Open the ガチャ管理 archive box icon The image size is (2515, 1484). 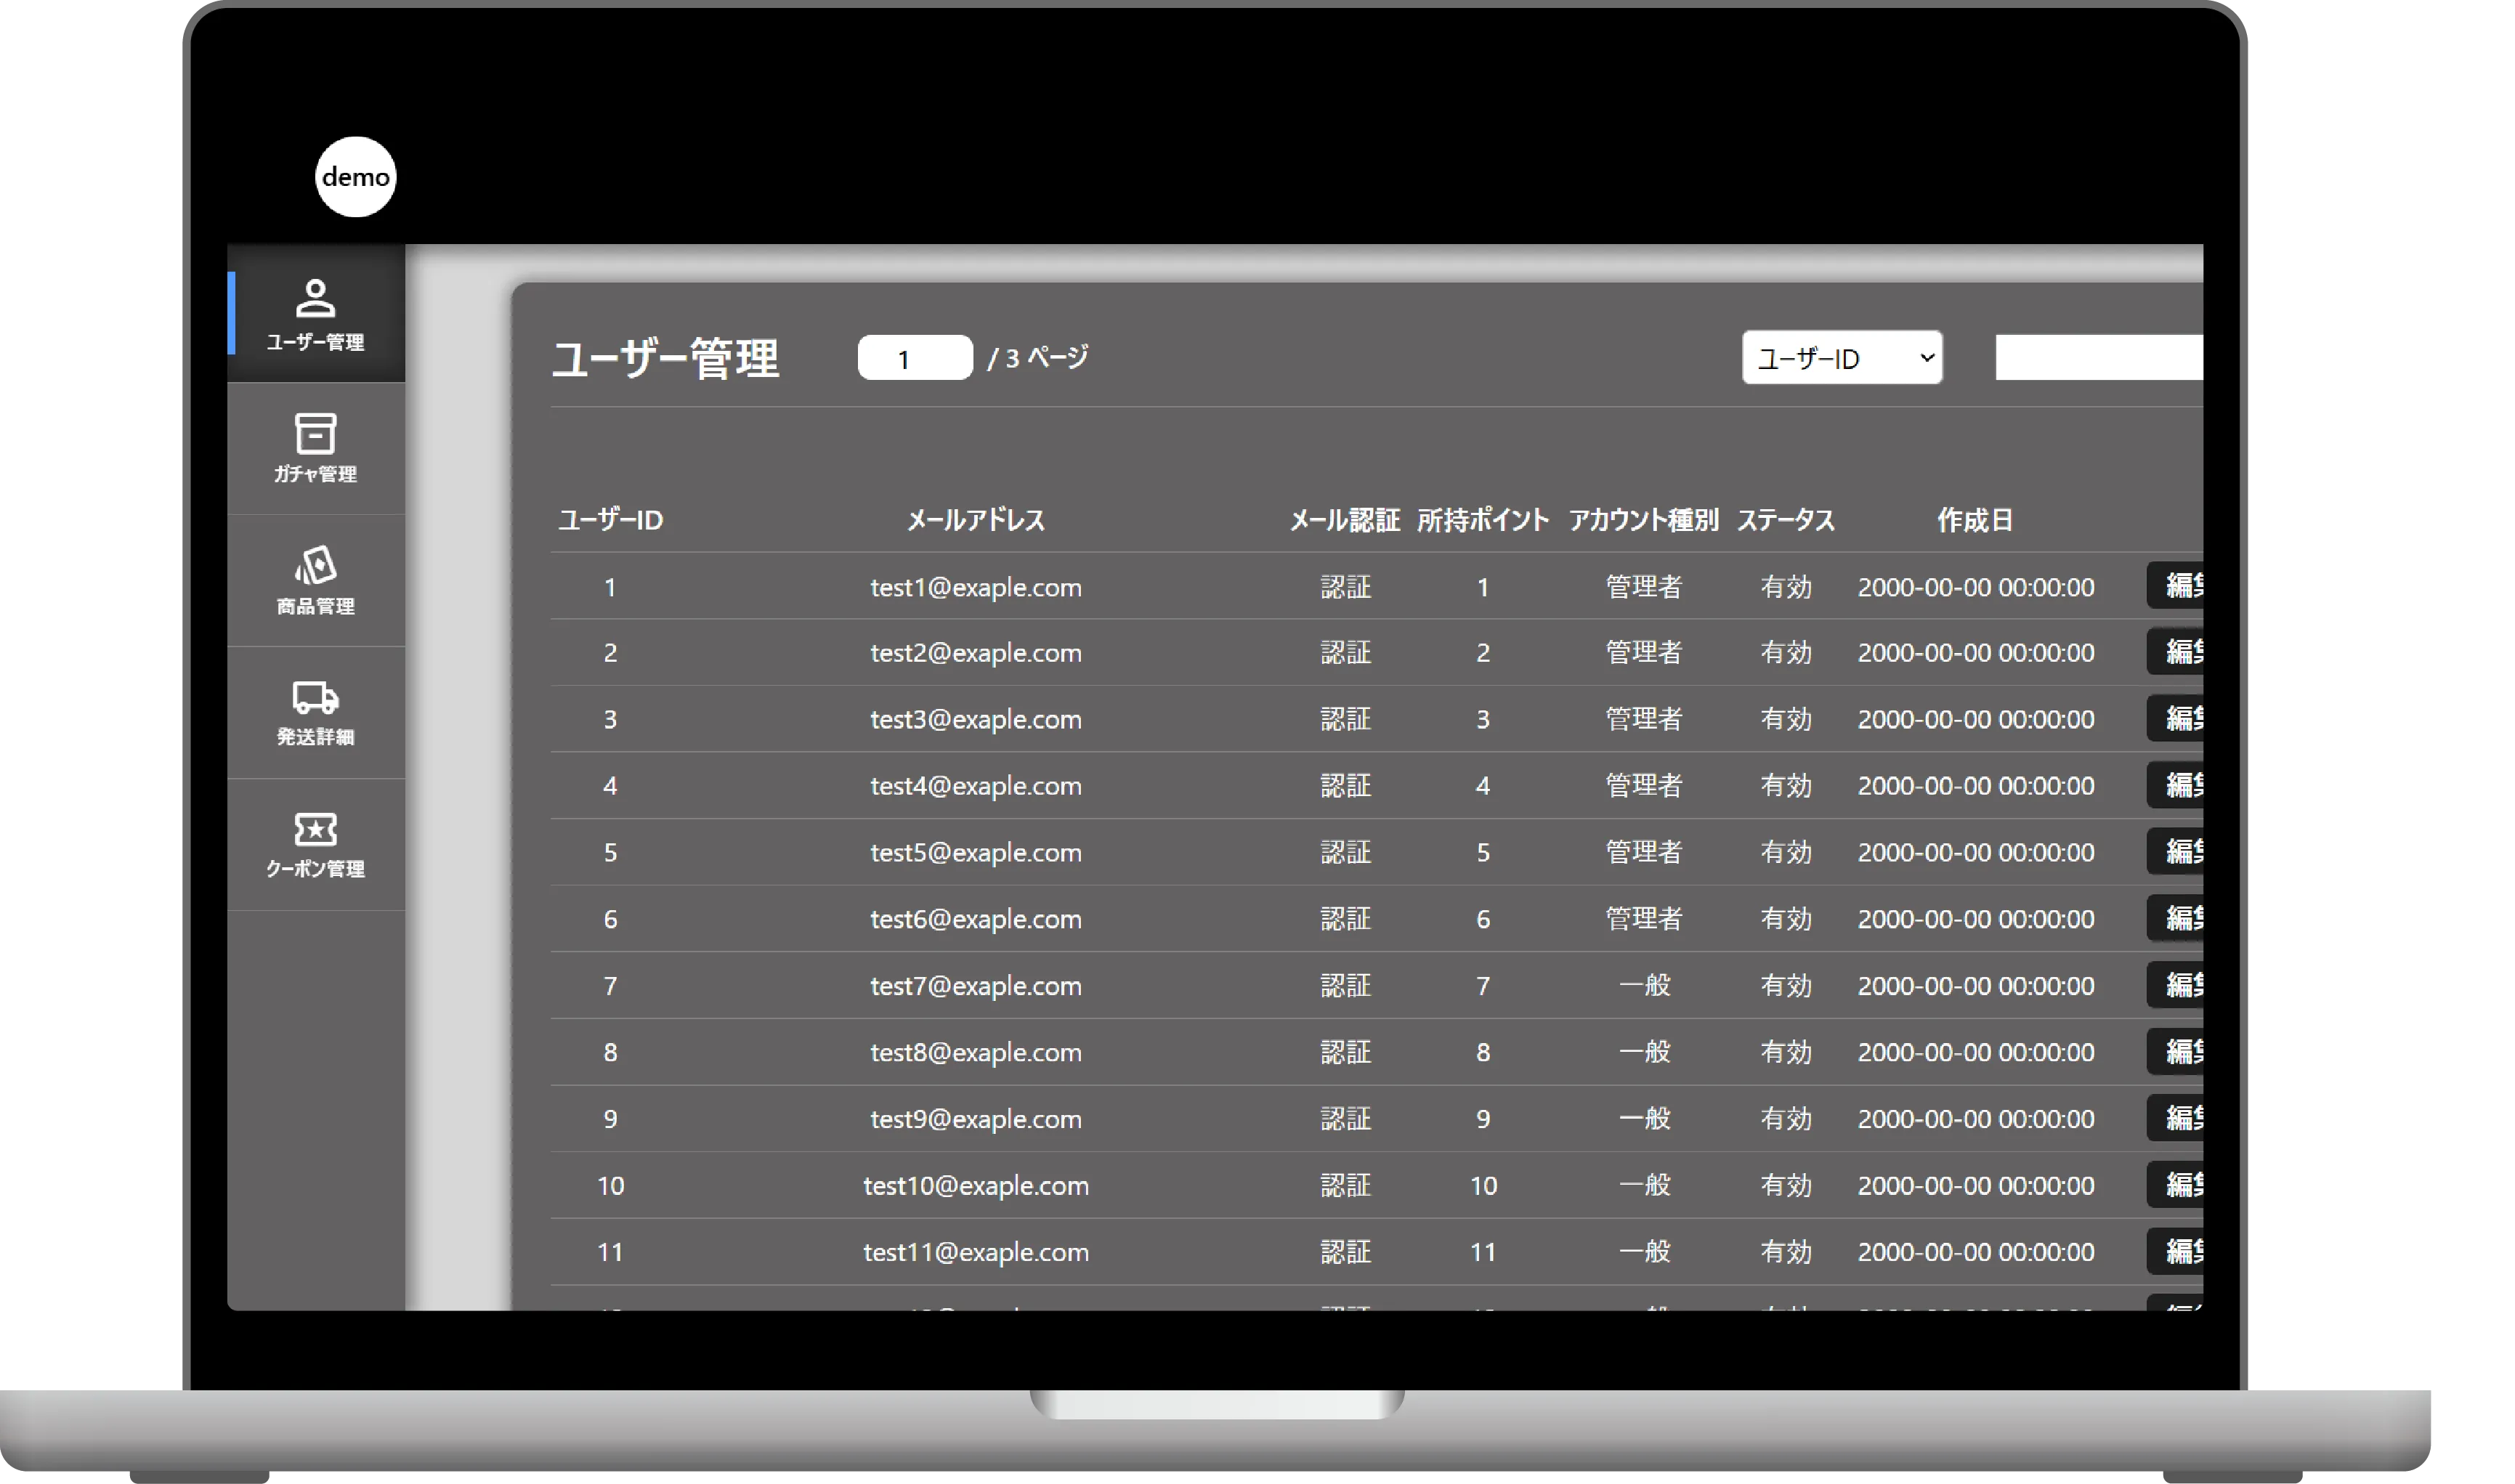point(315,433)
